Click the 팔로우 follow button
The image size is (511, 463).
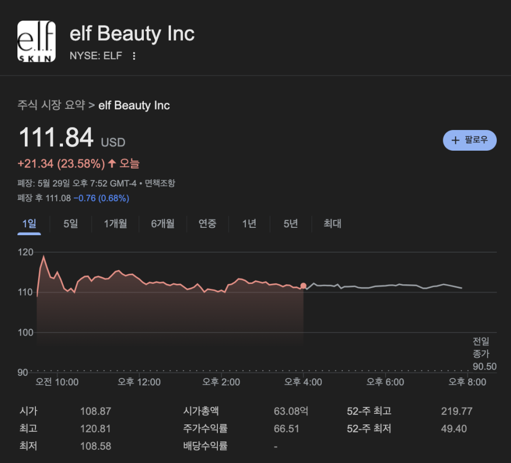click(470, 141)
